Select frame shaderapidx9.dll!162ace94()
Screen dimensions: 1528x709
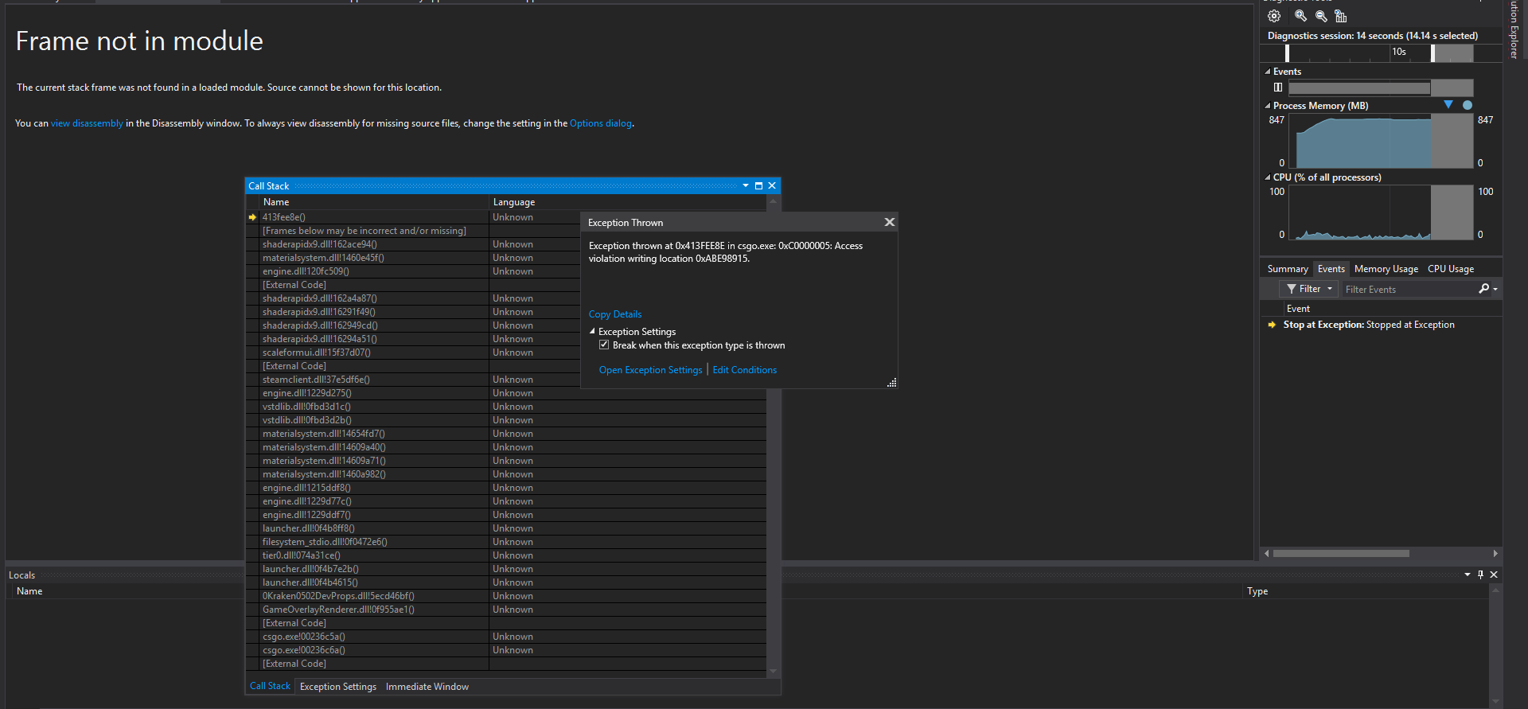pos(320,244)
